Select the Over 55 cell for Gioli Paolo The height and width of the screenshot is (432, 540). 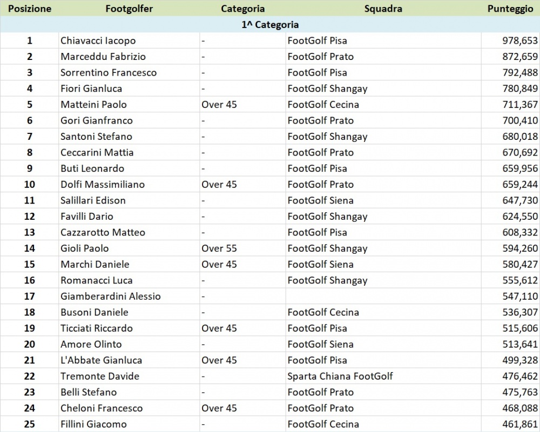point(243,248)
